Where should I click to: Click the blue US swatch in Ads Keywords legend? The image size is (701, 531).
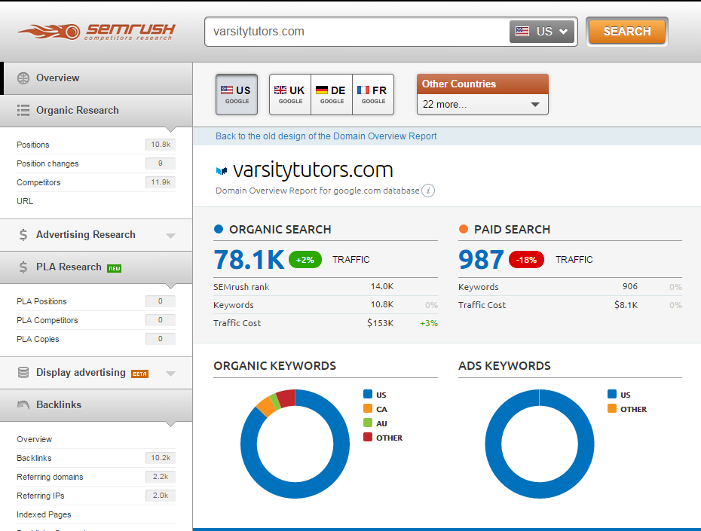click(612, 394)
